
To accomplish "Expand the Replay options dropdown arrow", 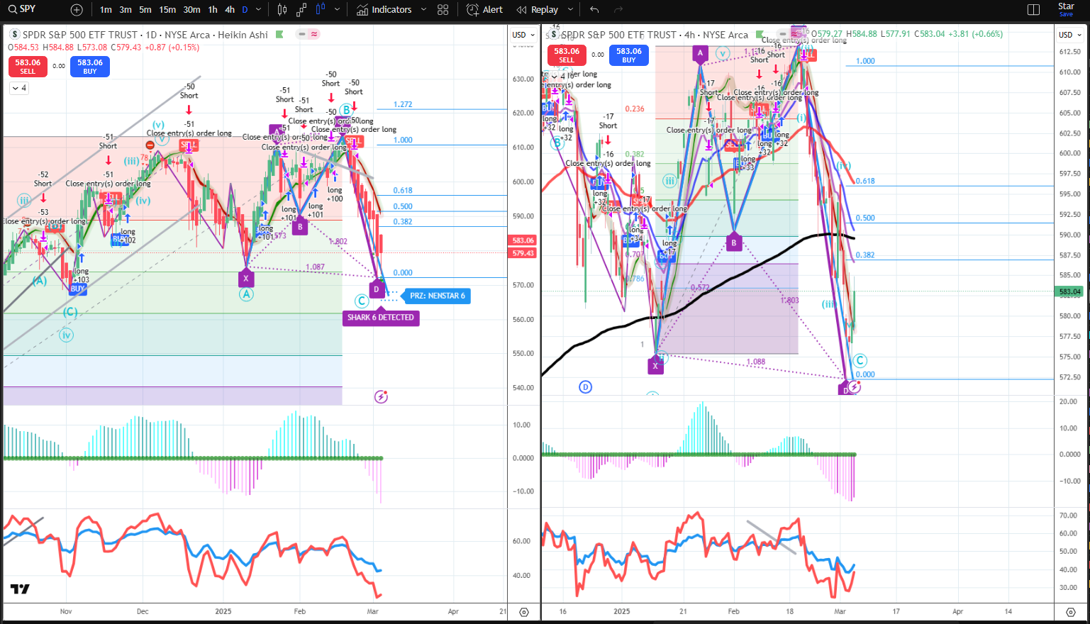I will tap(570, 10).
